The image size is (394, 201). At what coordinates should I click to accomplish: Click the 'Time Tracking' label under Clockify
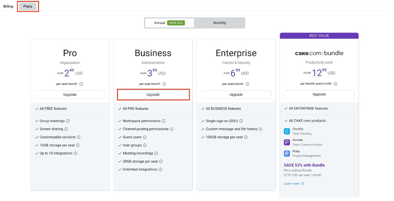(302, 134)
